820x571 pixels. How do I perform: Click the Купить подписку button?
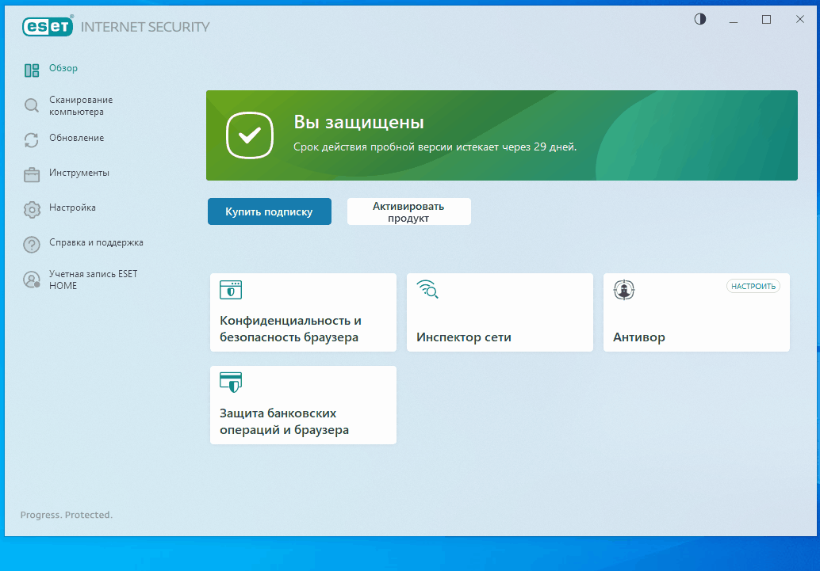click(x=270, y=211)
